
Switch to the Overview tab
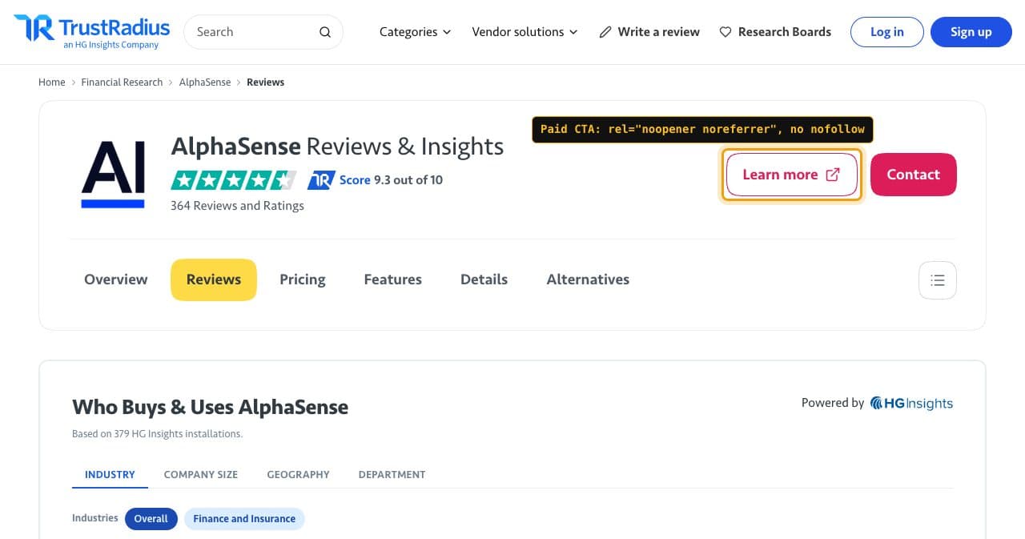(x=116, y=280)
